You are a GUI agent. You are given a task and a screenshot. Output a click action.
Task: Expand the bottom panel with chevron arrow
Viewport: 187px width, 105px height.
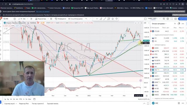[144, 104]
